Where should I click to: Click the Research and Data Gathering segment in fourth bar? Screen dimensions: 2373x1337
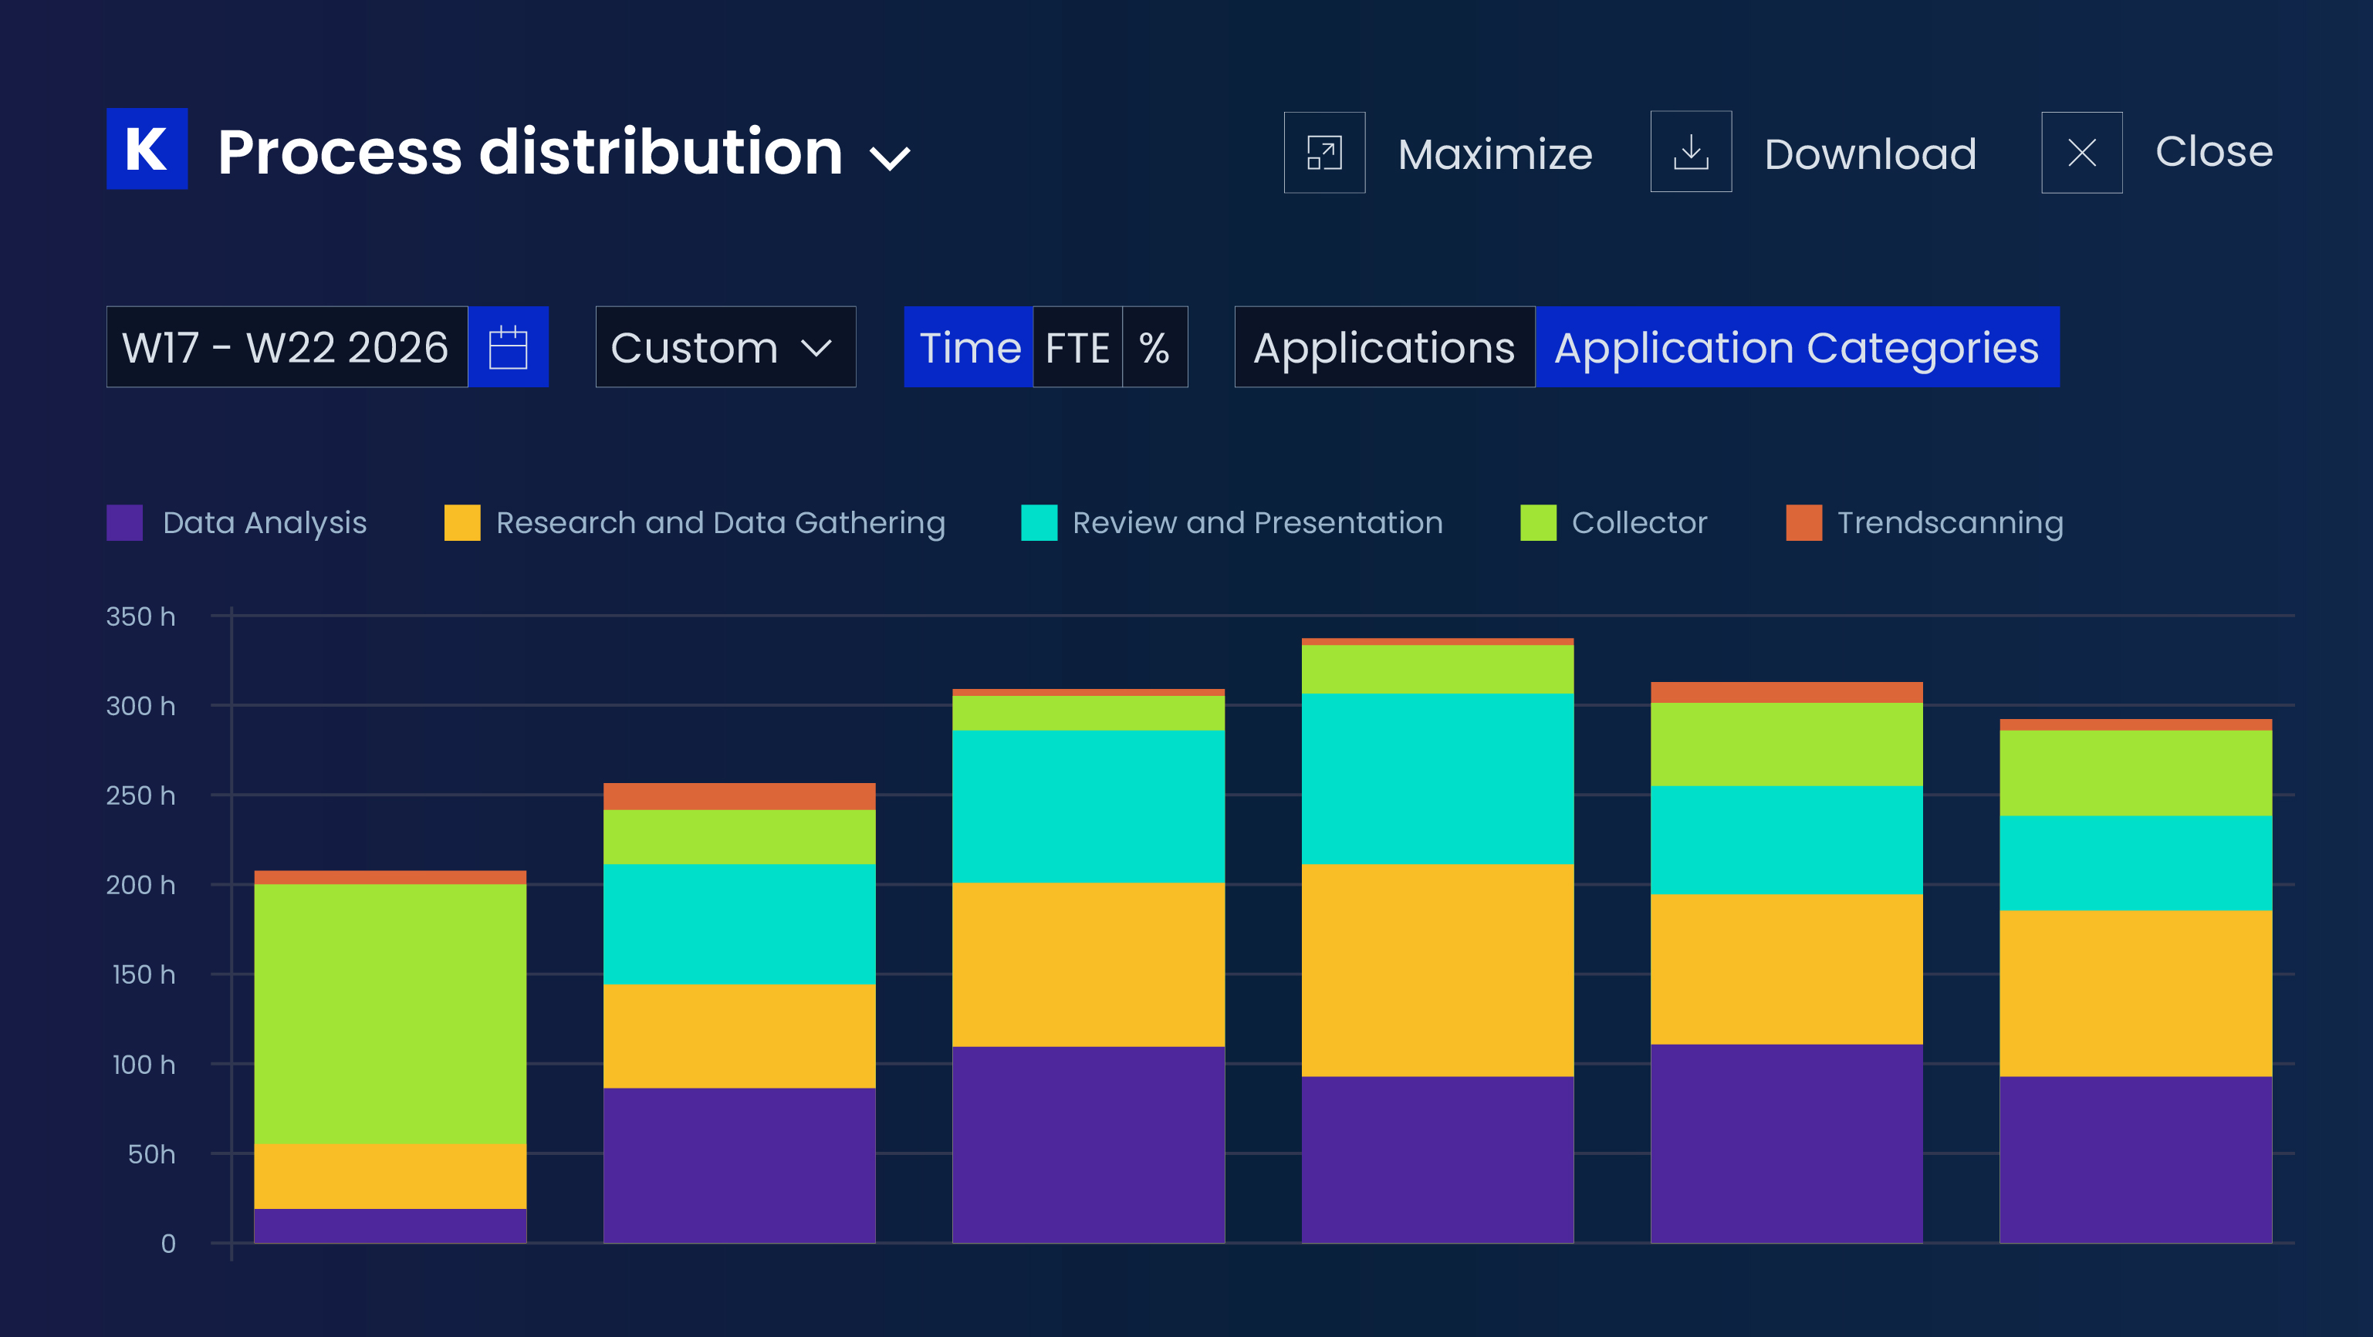tap(1437, 970)
